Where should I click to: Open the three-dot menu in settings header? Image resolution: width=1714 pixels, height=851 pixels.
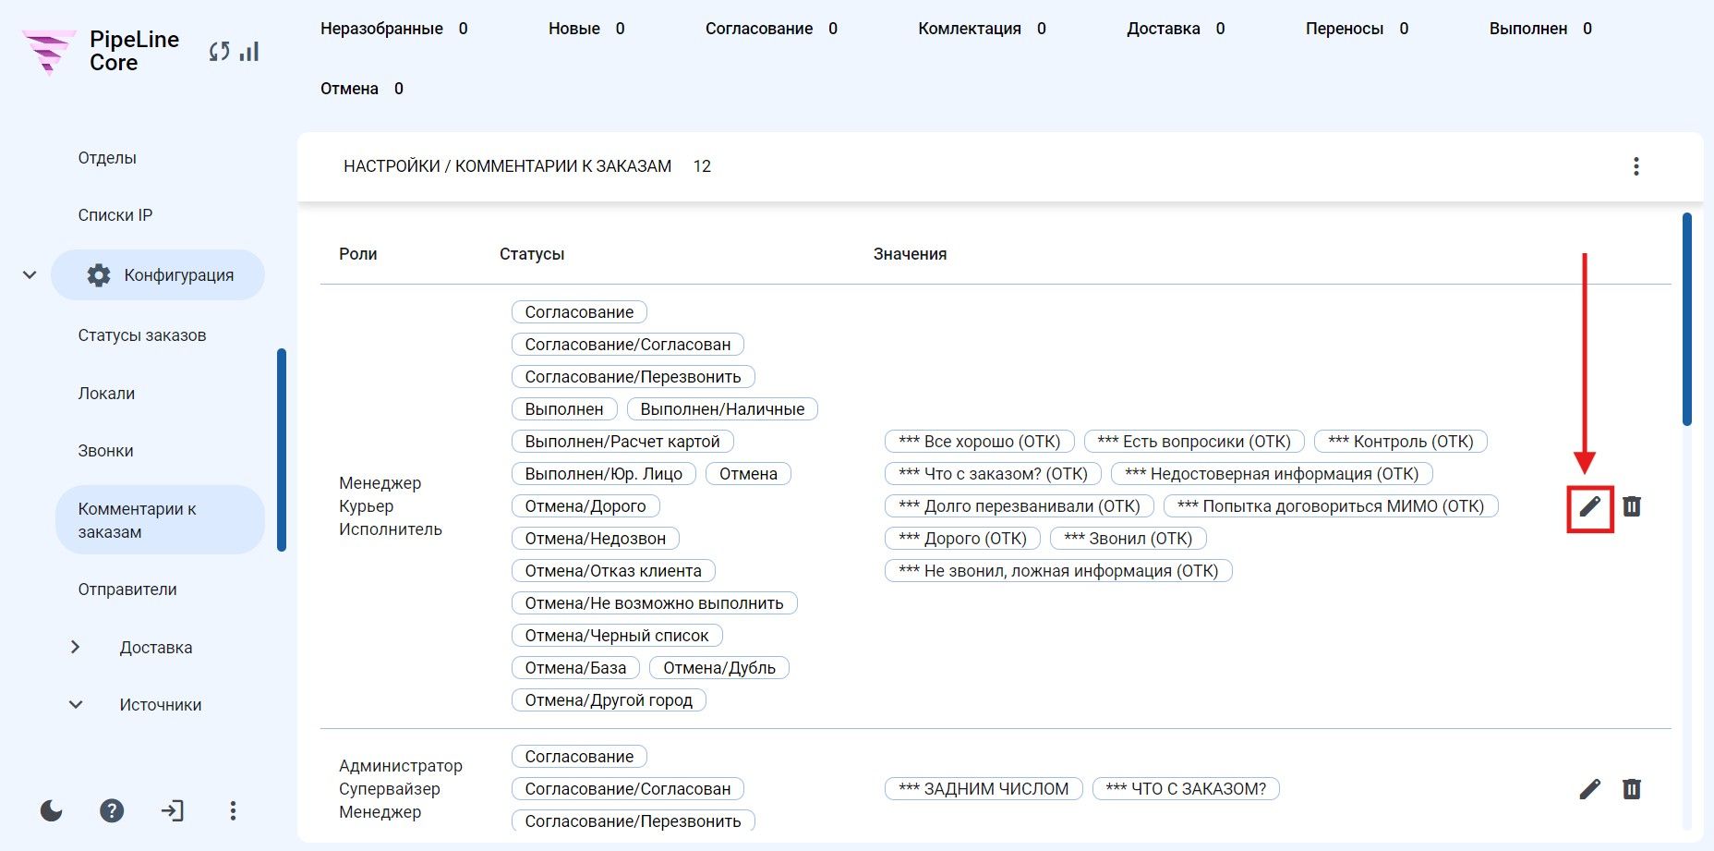pyautogui.click(x=1636, y=166)
